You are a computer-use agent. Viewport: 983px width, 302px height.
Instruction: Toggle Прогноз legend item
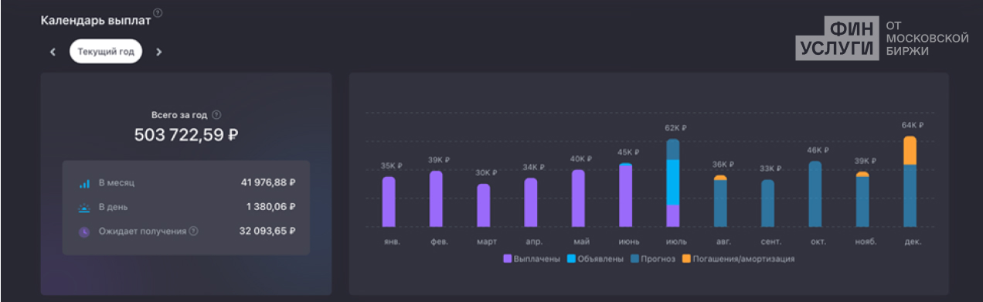(x=652, y=259)
